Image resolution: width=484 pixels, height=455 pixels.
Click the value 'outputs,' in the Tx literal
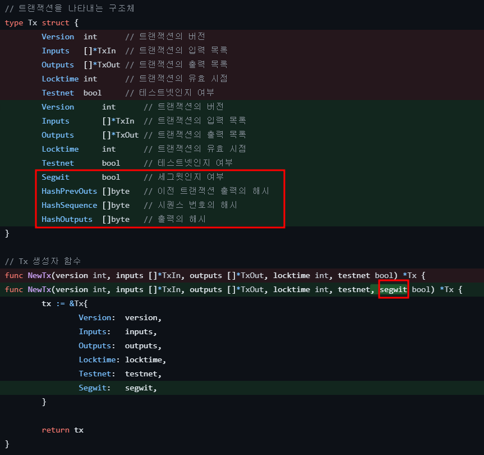click(143, 346)
